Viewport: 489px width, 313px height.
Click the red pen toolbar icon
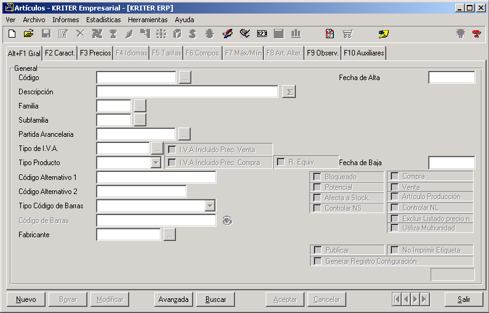pyautogui.click(x=228, y=33)
